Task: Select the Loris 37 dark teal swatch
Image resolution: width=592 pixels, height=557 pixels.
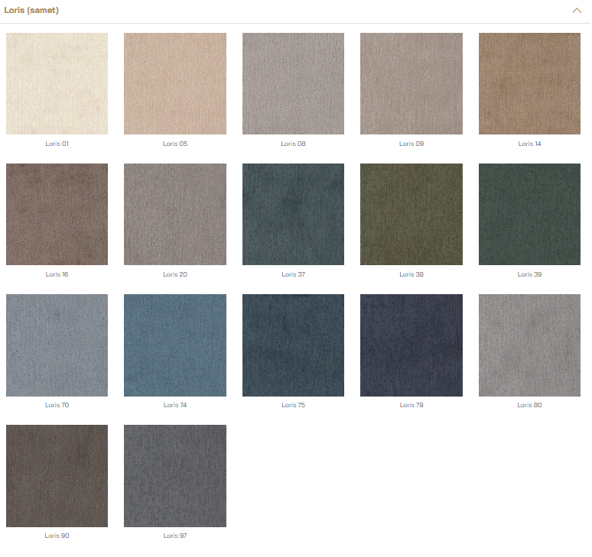Action: [x=294, y=214]
